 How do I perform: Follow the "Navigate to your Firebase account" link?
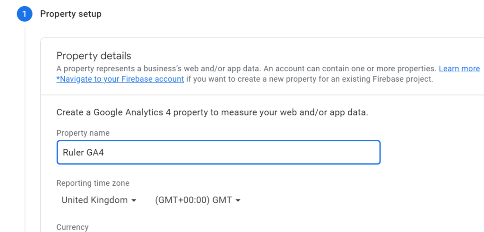[120, 79]
